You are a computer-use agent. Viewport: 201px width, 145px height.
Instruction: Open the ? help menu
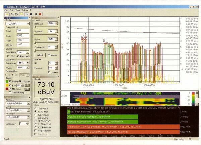coord(31,10)
